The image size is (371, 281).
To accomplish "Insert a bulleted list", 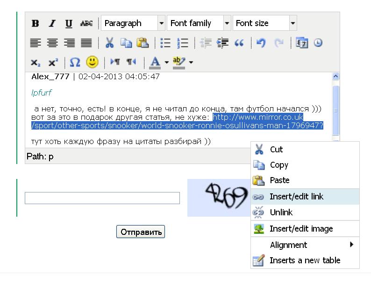I will click(165, 43).
